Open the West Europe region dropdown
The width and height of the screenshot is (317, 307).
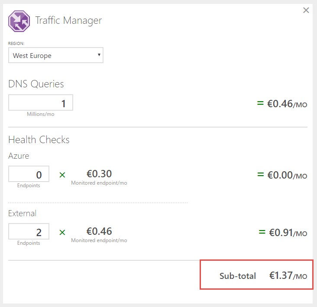[x=55, y=55]
